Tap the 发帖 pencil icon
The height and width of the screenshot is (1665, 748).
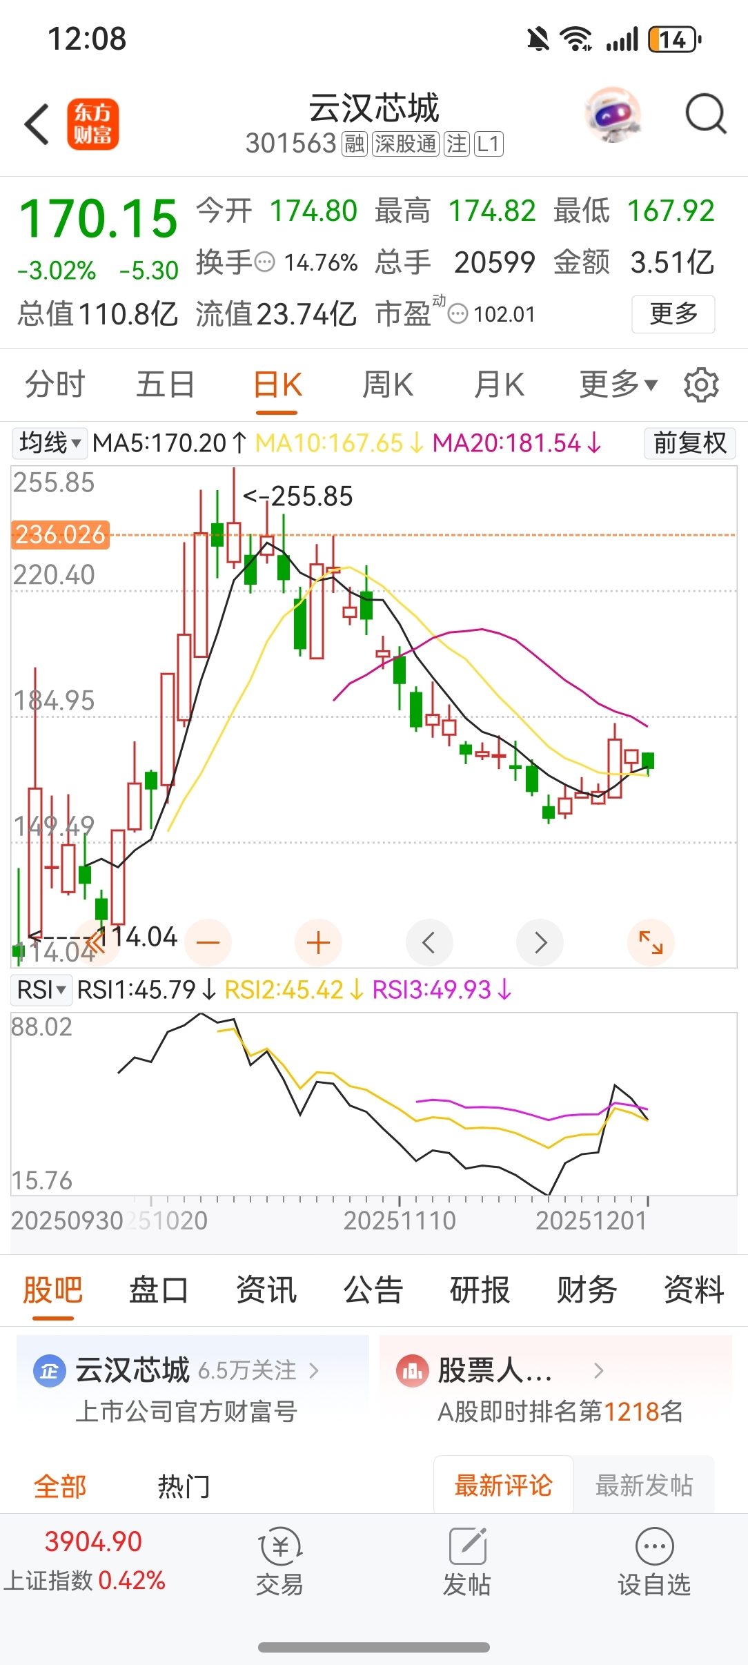(468, 1546)
